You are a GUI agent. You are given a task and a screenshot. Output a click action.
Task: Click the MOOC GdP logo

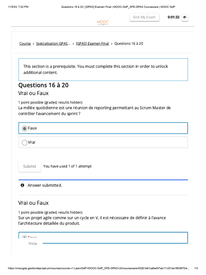coord(103,23)
